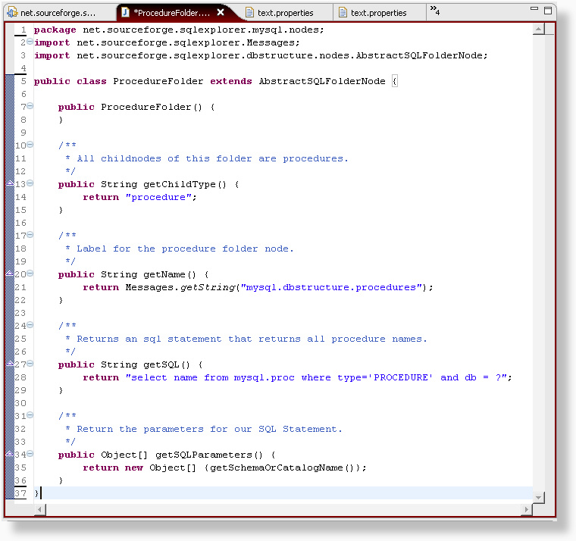The width and height of the screenshot is (576, 541).
Task: Click the 'getSQLParameters' method name
Action: (204, 455)
